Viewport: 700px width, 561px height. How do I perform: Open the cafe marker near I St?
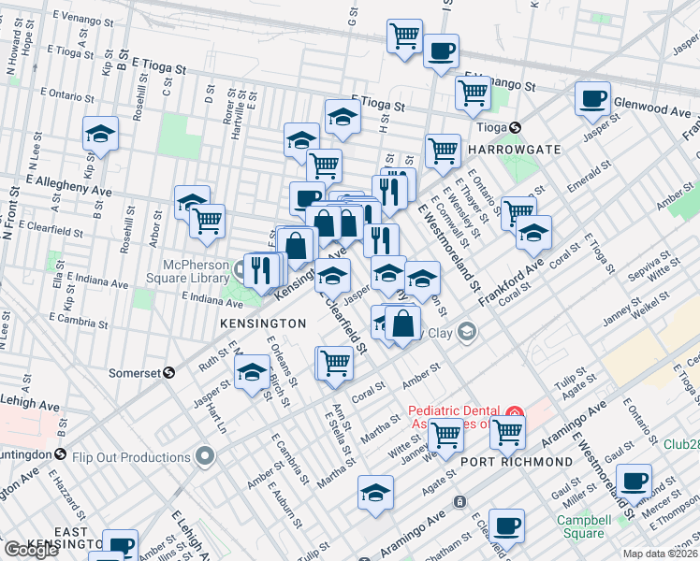pos(441,52)
